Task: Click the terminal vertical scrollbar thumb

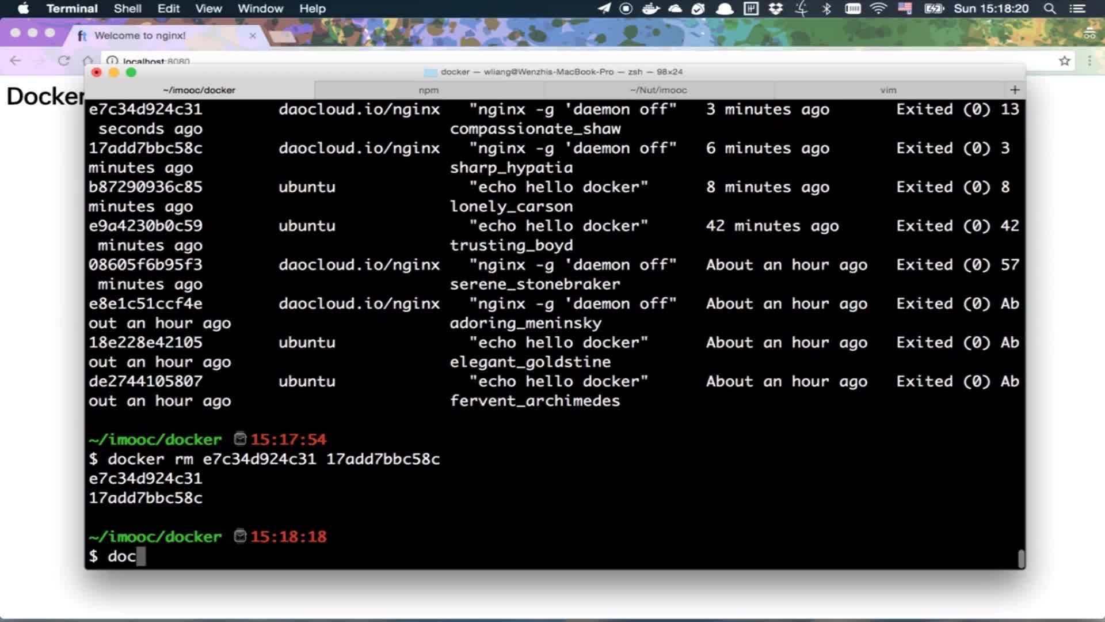Action: 1021,558
